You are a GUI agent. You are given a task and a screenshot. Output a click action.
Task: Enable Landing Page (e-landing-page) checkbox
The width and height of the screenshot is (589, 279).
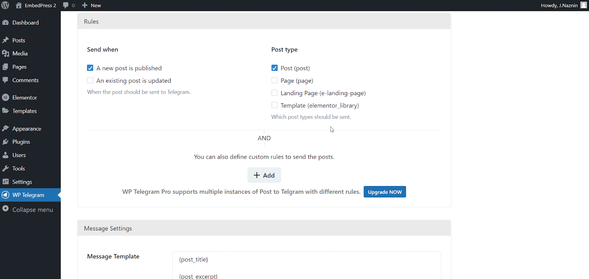click(275, 93)
